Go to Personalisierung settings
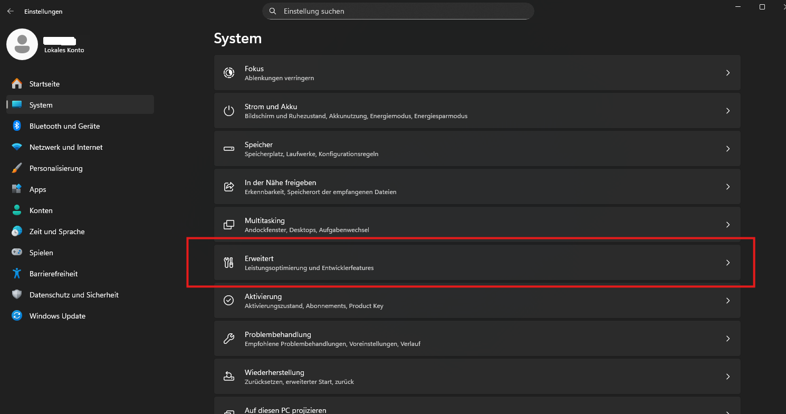The height and width of the screenshot is (414, 786). 56,168
